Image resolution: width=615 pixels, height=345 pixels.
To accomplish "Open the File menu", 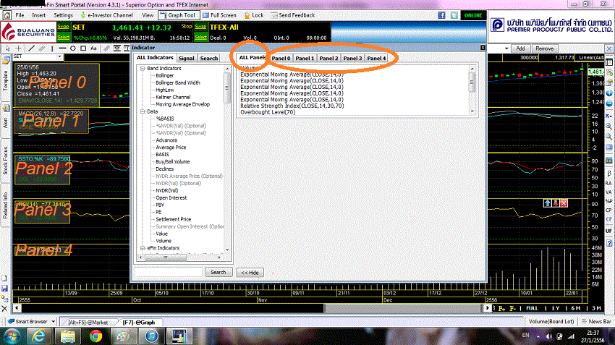I will [x=20, y=15].
